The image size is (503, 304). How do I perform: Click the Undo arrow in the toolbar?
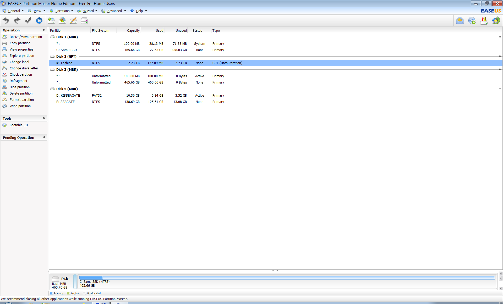6,20
